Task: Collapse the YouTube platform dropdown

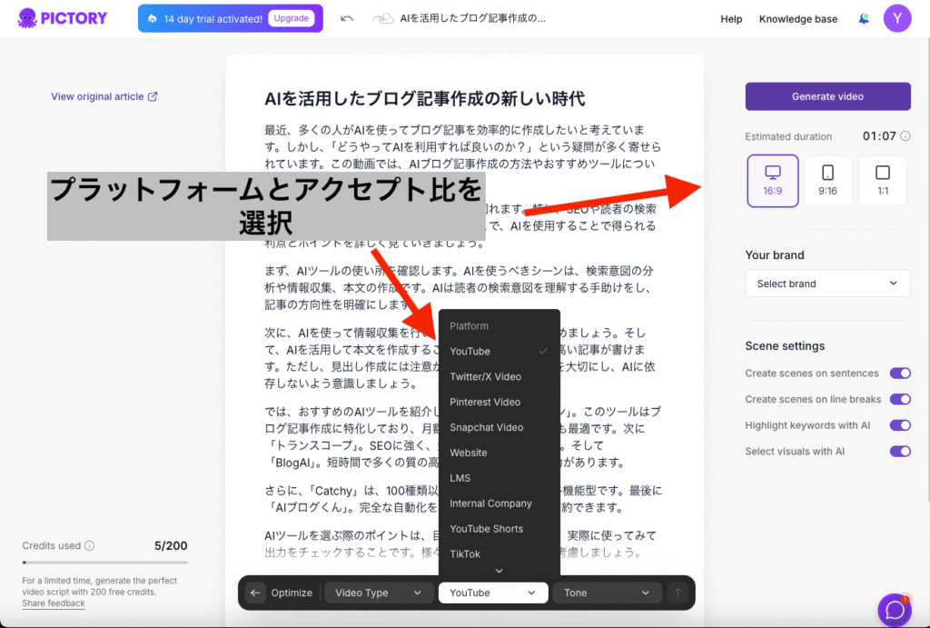Action: tap(493, 593)
